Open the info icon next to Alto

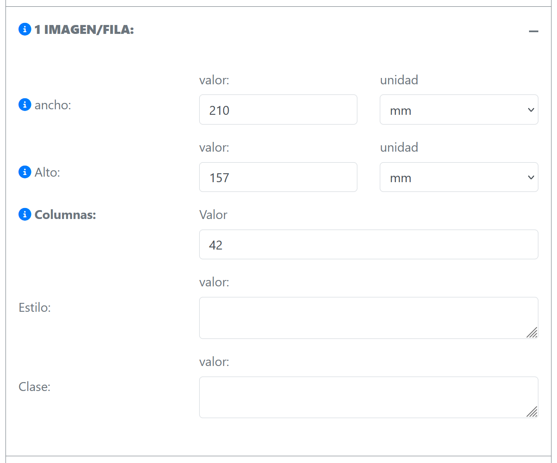[25, 172]
